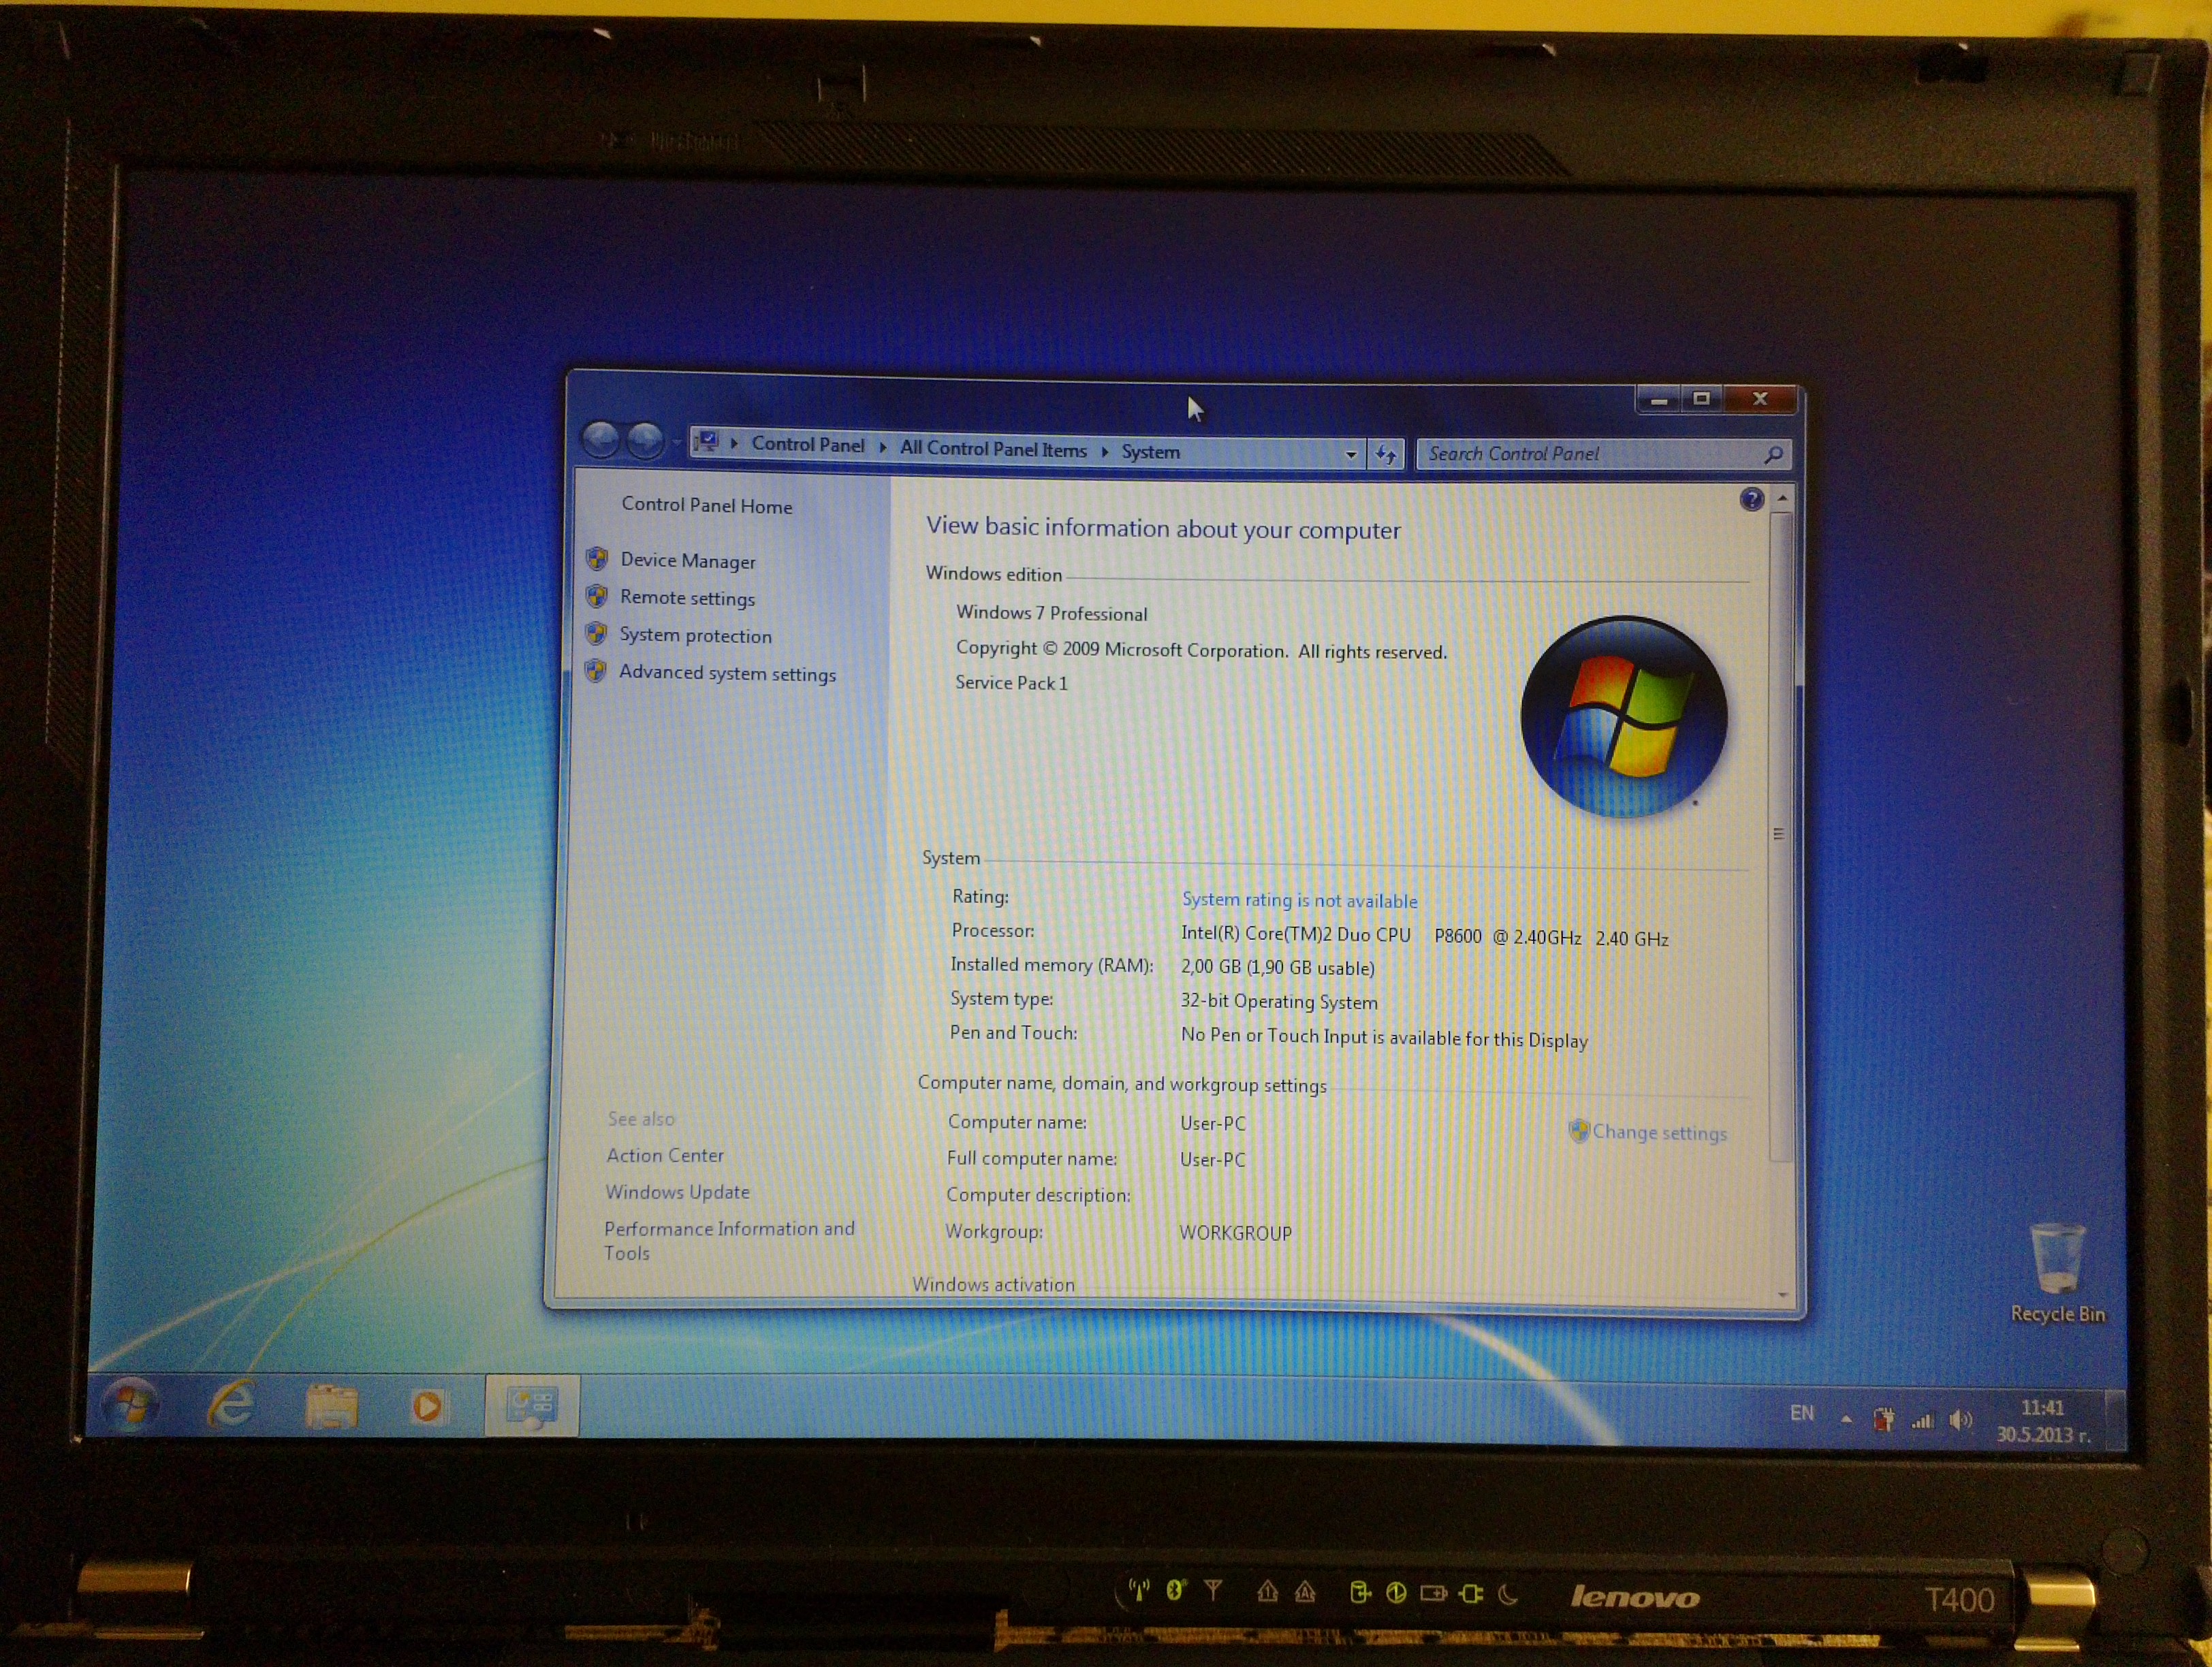Click the Control Panel breadcrumb item
The image size is (2212, 1667).
tap(807, 445)
